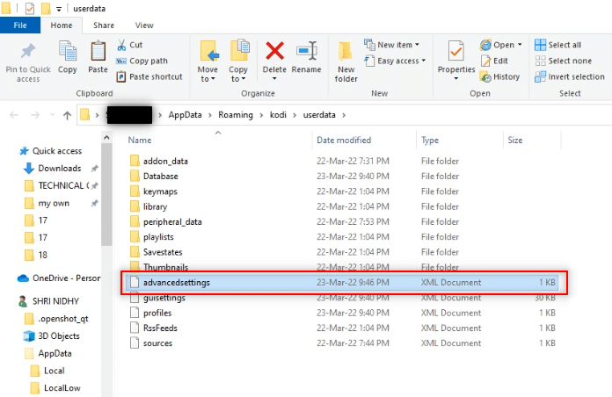The image size is (612, 397).
Task: Open SHRI NIDHY user folder
Action: tap(55, 301)
